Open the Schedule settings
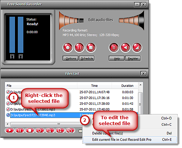Image resolution: width=182 pixels, height=148 pixels. (87, 58)
